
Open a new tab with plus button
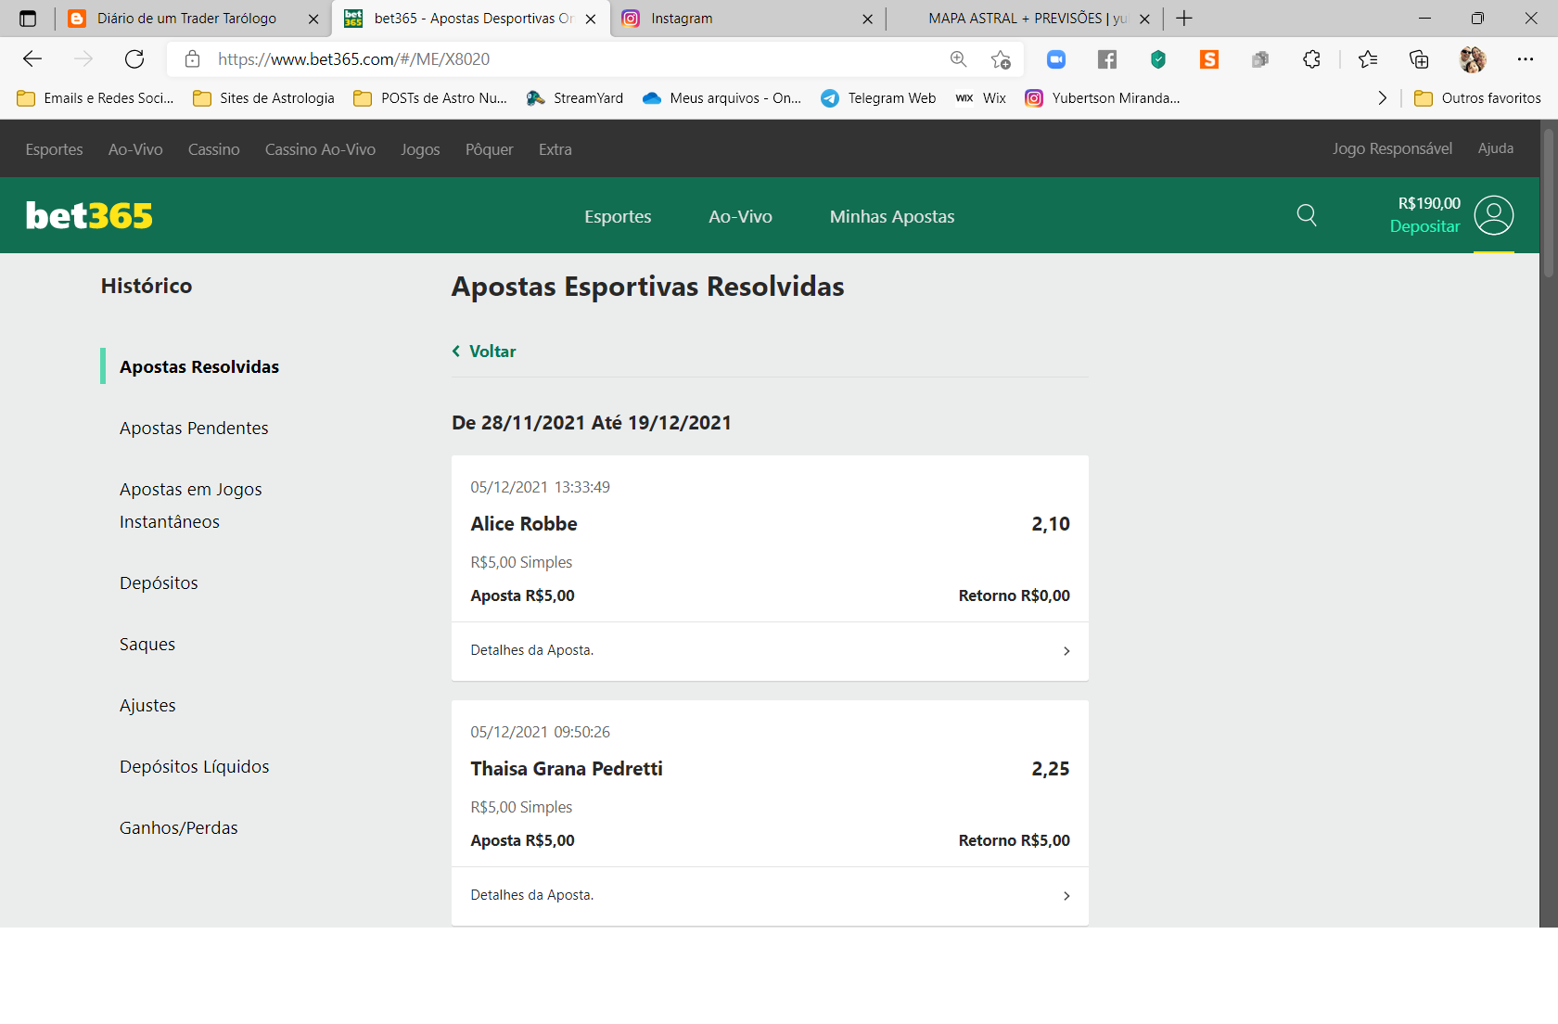point(1184,19)
